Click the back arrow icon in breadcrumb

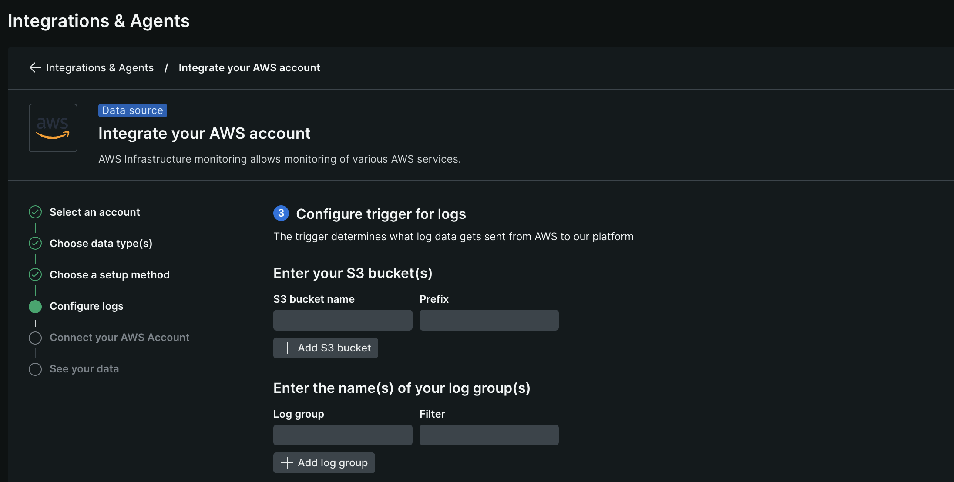point(35,68)
